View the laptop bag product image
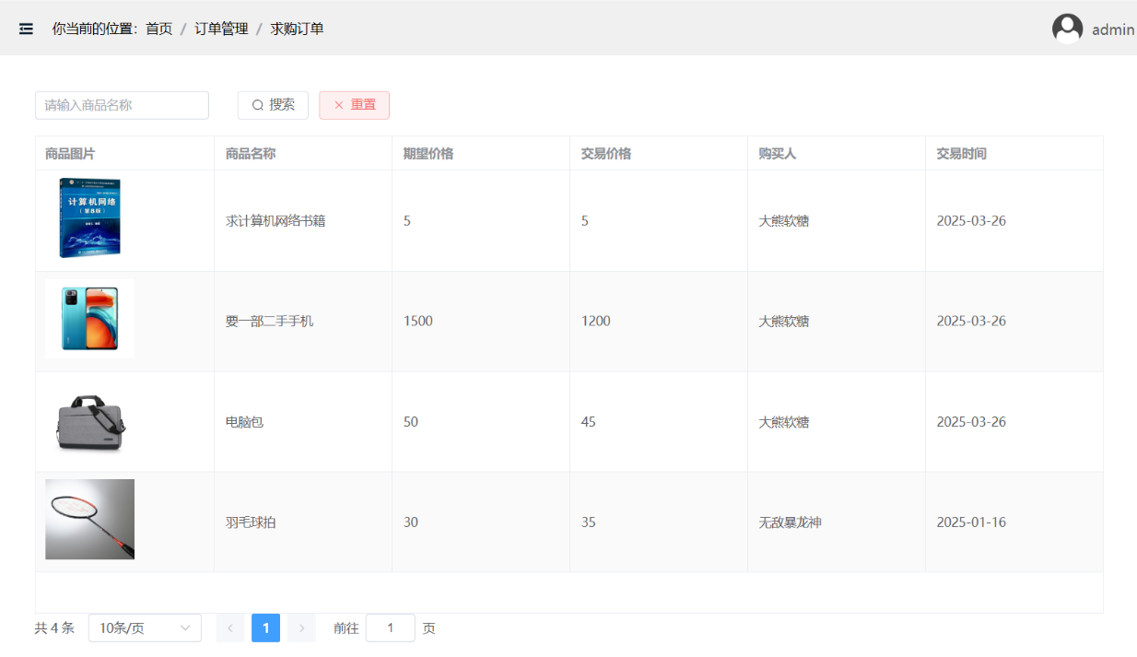Viewport: 1137px width, 657px height. click(x=89, y=422)
